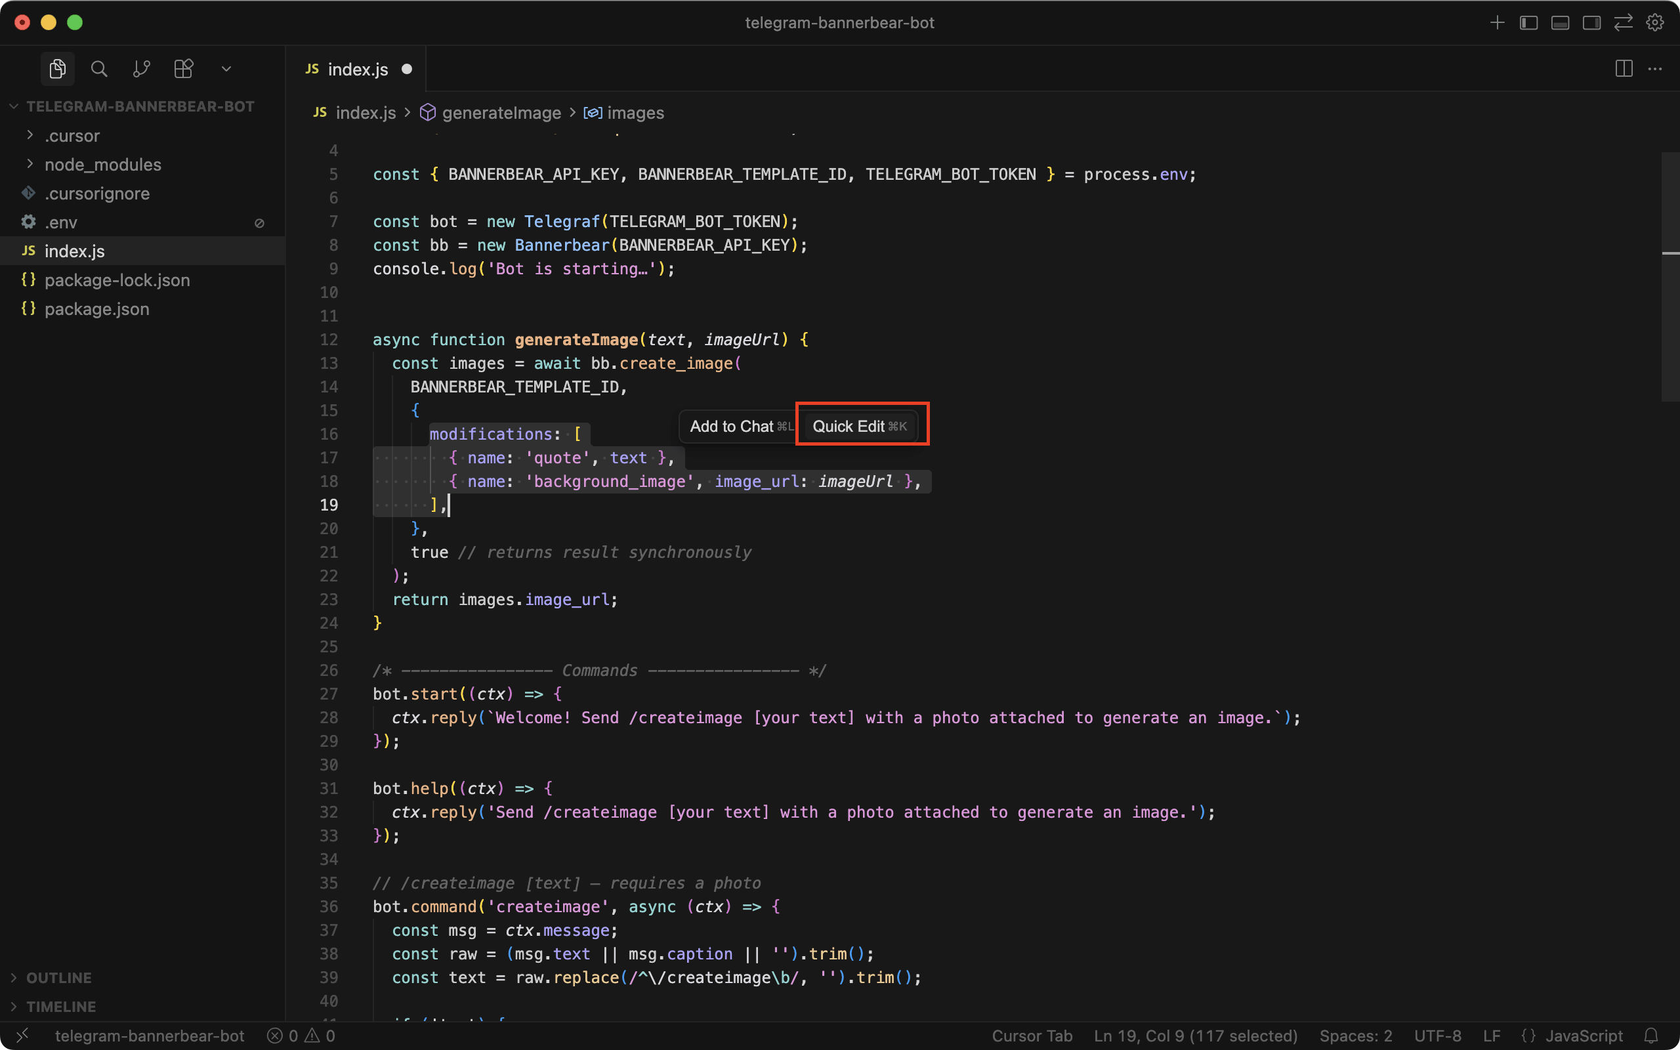This screenshot has width=1680, height=1050.
Task: Expand the OUTLINE section
Action: 58,977
